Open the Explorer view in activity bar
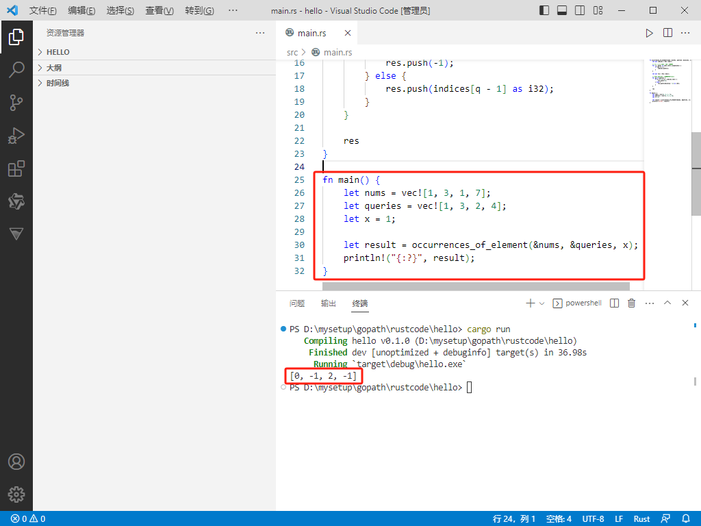This screenshot has width=701, height=526. coord(16,37)
